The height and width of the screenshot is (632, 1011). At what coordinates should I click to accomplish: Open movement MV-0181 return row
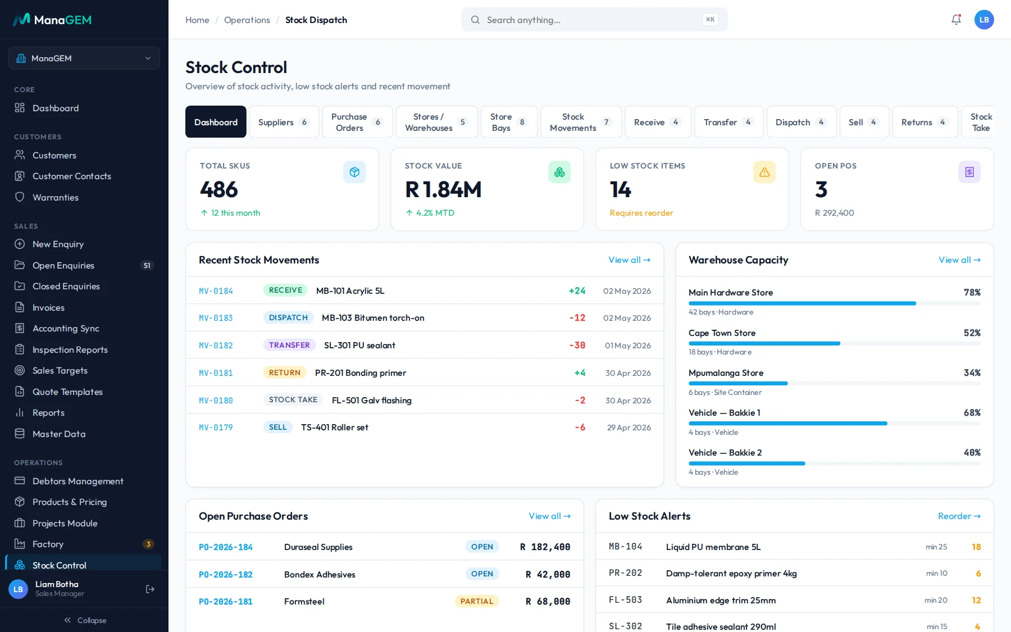coord(425,372)
